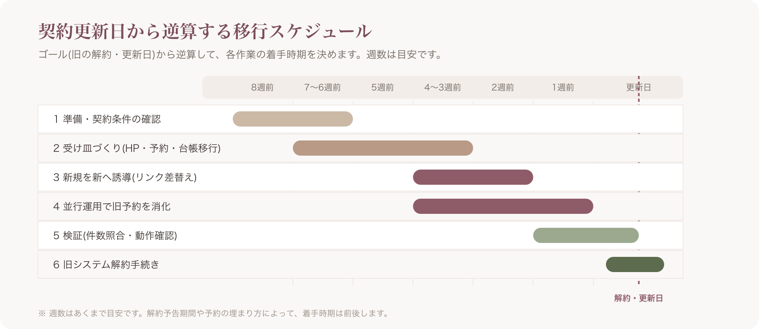Select the long mauve bar for 並行運用
The width and height of the screenshot is (759, 329).
tap(503, 206)
